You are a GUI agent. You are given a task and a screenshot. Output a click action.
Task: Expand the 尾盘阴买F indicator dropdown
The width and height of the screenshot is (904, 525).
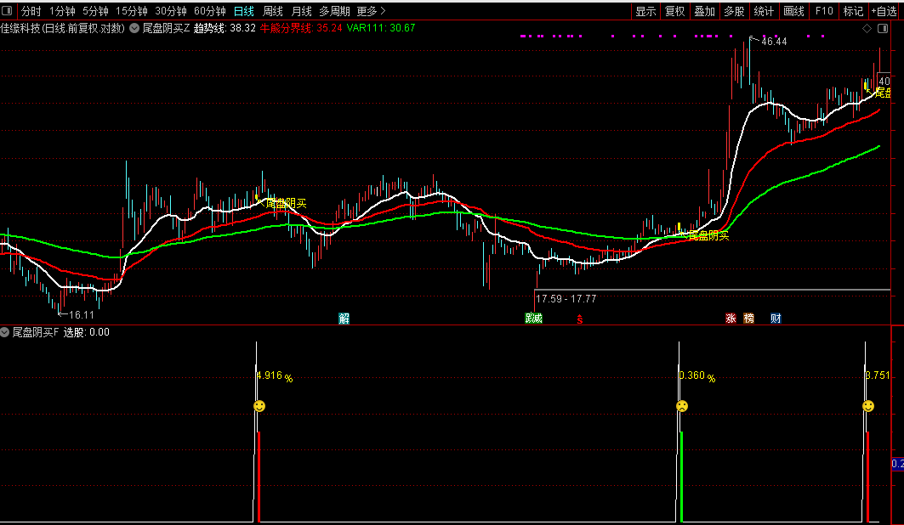(4, 332)
